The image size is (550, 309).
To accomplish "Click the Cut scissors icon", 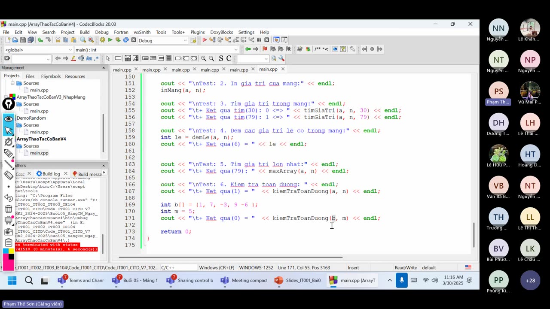I will 58,40.
